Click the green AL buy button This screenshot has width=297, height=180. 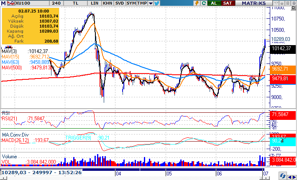214,3
